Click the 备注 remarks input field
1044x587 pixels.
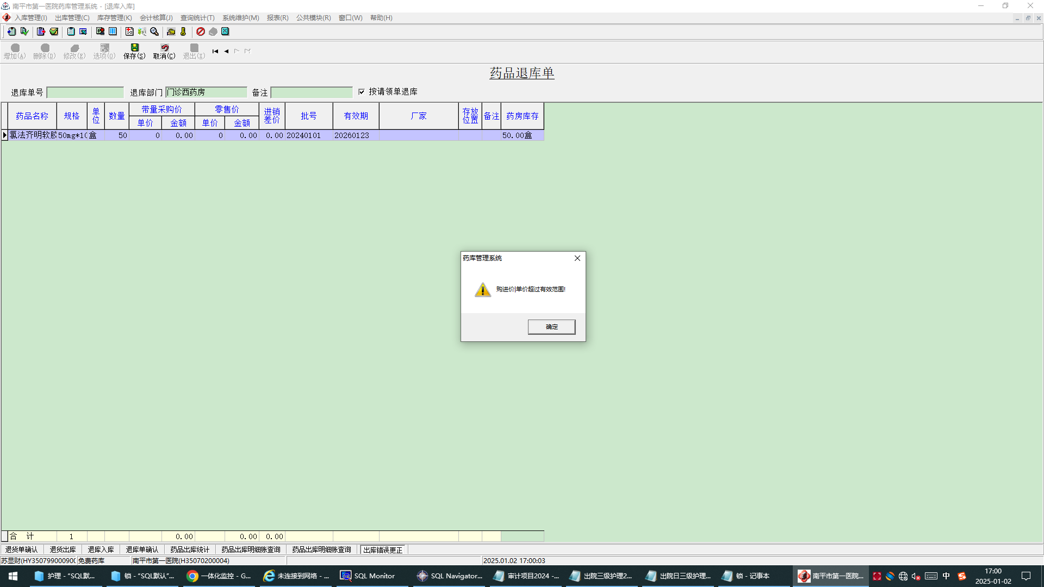point(312,92)
